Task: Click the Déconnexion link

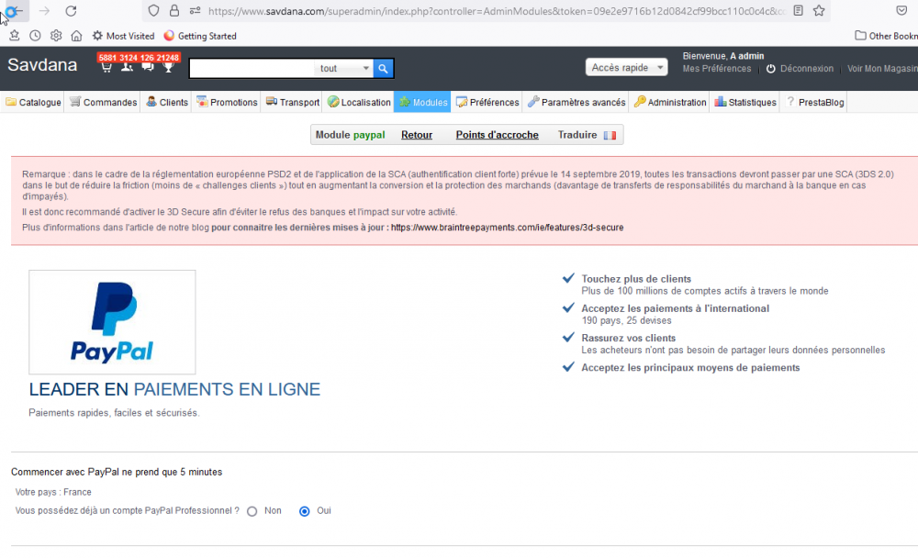Action: (x=807, y=69)
